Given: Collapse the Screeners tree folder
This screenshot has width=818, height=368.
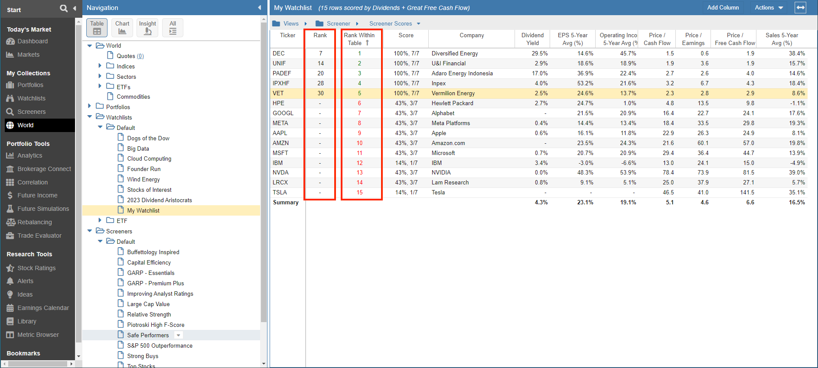Looking at the screenshot, I should pos(90,231).
